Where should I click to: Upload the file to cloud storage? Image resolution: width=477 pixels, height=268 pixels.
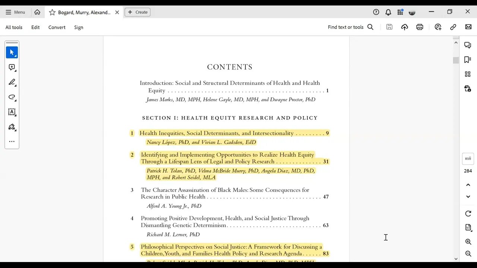pyautogui.click(x=404, y=27)
